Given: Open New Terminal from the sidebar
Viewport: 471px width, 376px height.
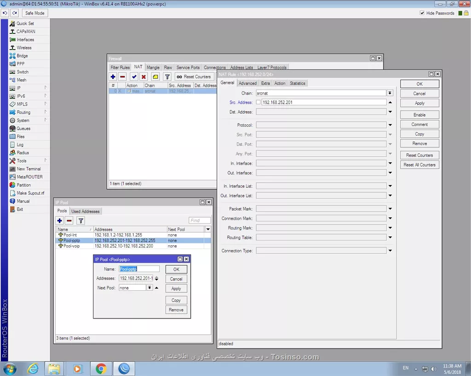Looking at the screenshot, I should pyautogui.click(x=29, y=169).
